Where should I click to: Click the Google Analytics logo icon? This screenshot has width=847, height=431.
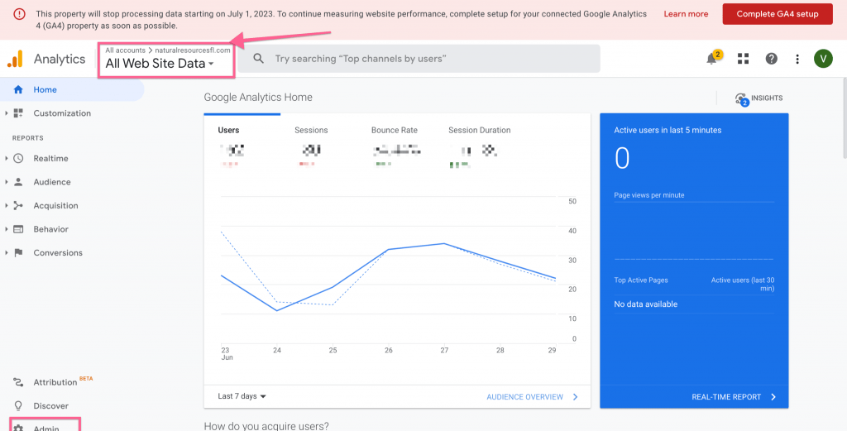click(15, 59)
